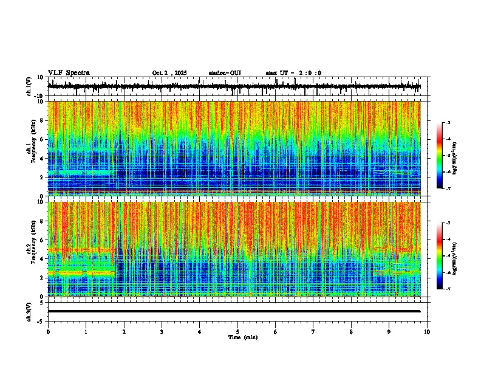The image size is (481, 372).
Task: Click the time axis tick label "2"
Action: point(124,332)
